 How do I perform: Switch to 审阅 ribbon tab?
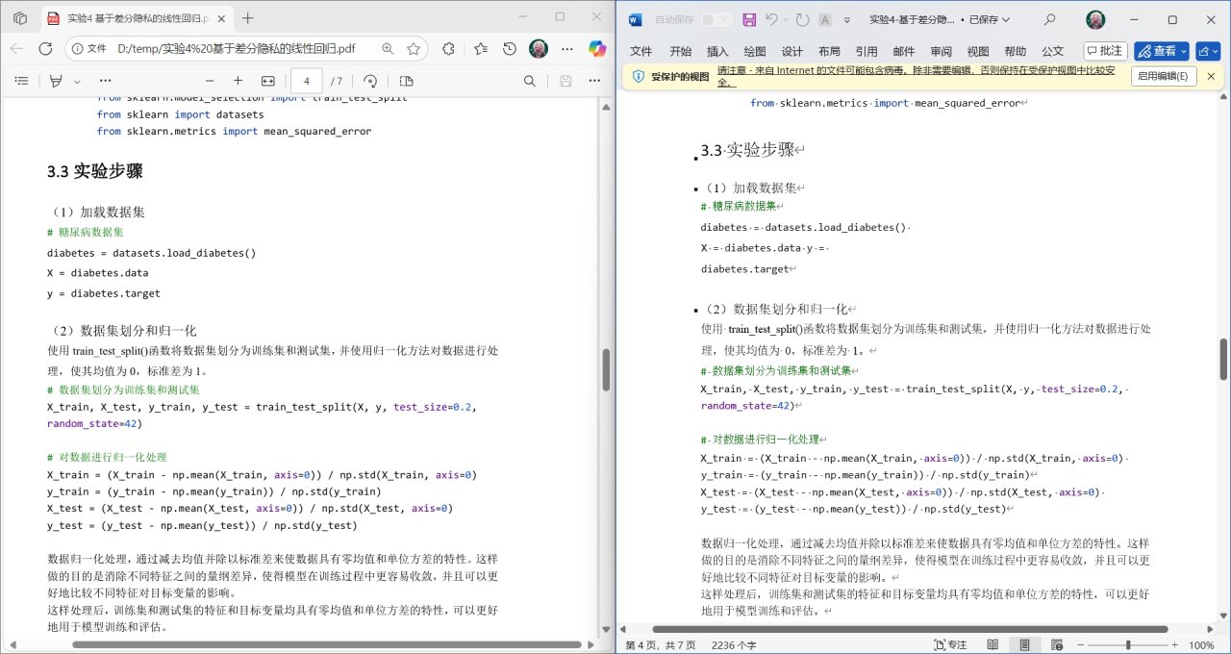coord(942,51)
